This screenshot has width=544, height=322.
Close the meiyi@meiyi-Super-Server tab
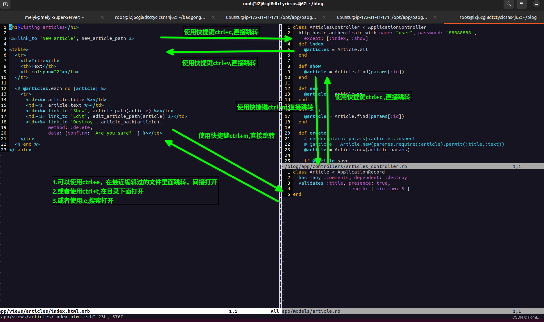point(102,17)
